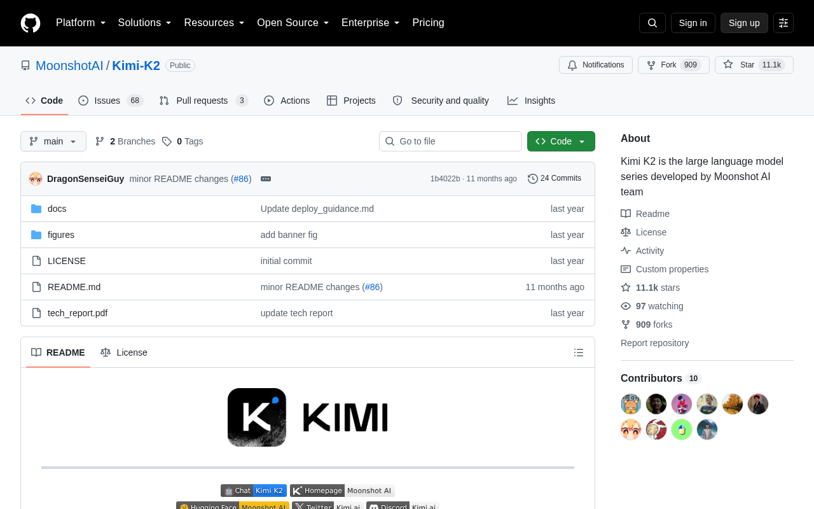814x509 pixels.
Task: Expand the Resources menu
Action: pos(214,23)
